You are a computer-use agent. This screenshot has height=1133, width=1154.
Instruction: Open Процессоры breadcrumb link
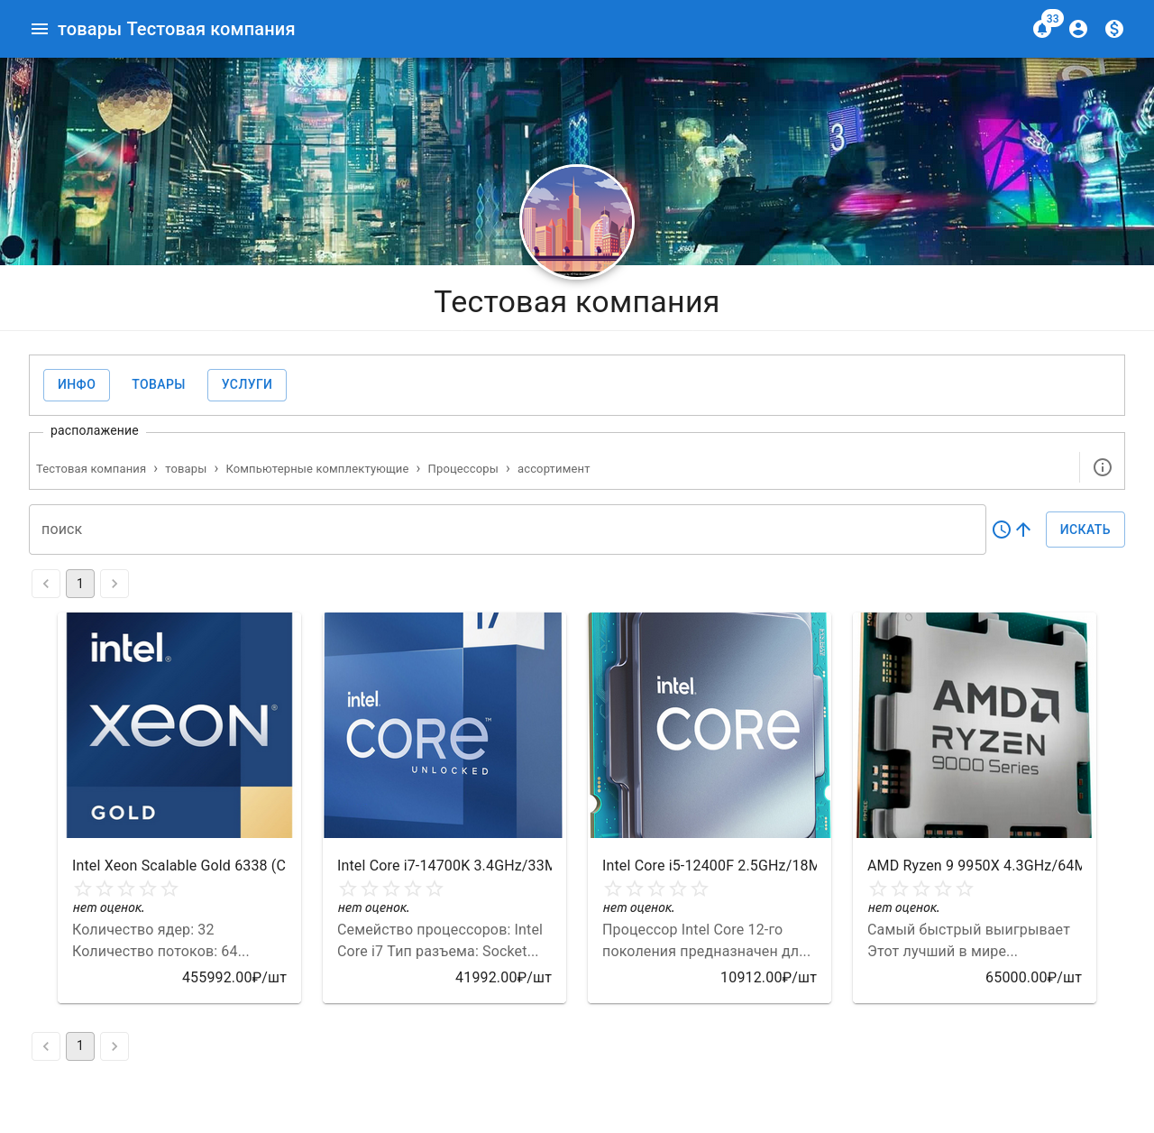pos(463,469)
